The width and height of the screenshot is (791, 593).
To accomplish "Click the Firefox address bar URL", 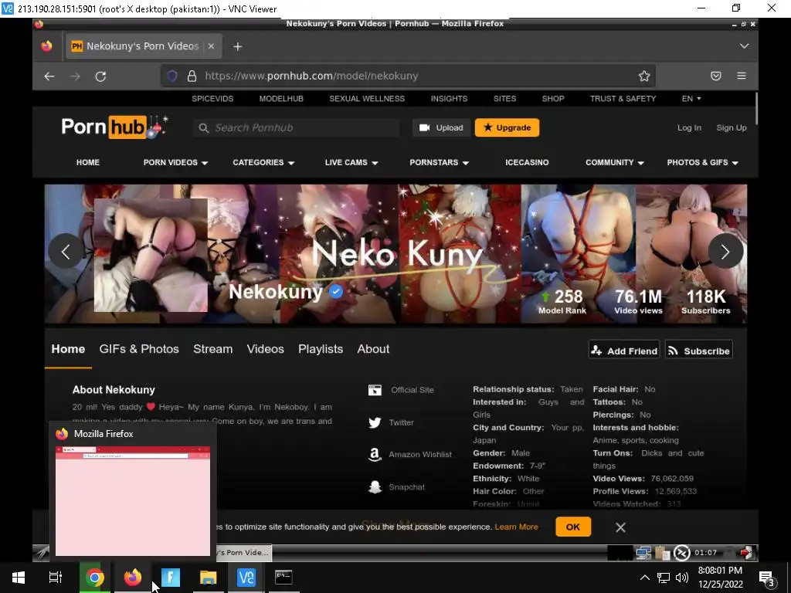I will [x=311, y=76].
